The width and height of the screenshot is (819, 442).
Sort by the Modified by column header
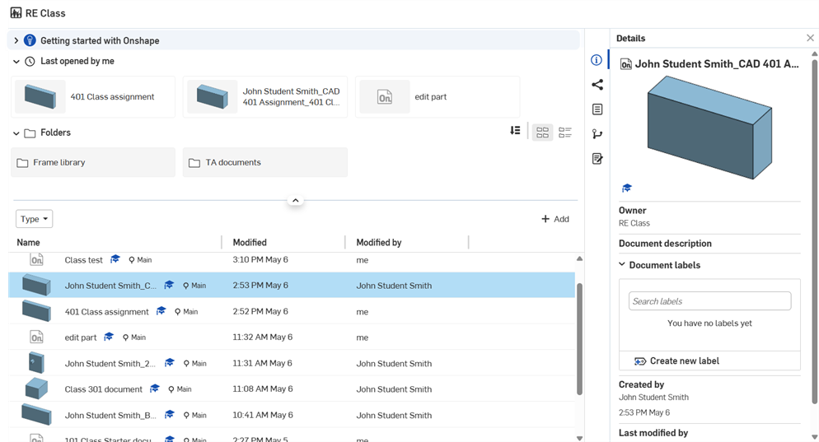(x=379, y=242)
